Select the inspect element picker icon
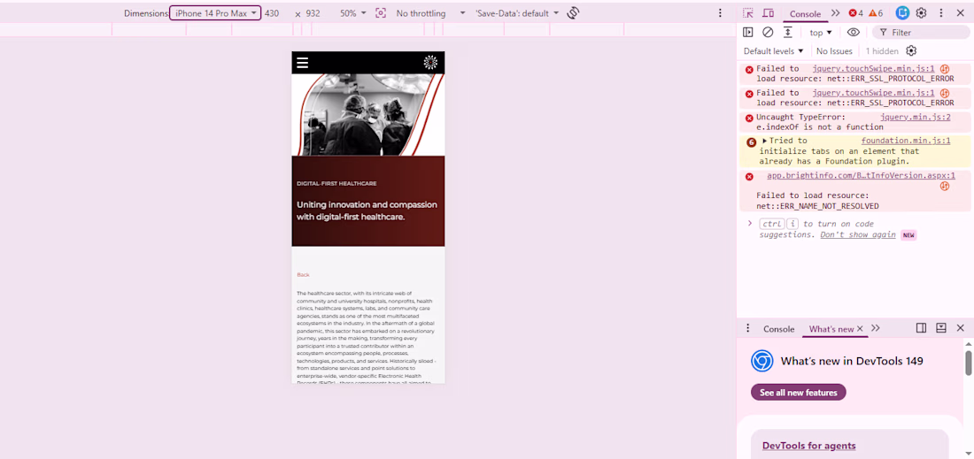This screenshot has height=459, width=974. click(748, 13)
